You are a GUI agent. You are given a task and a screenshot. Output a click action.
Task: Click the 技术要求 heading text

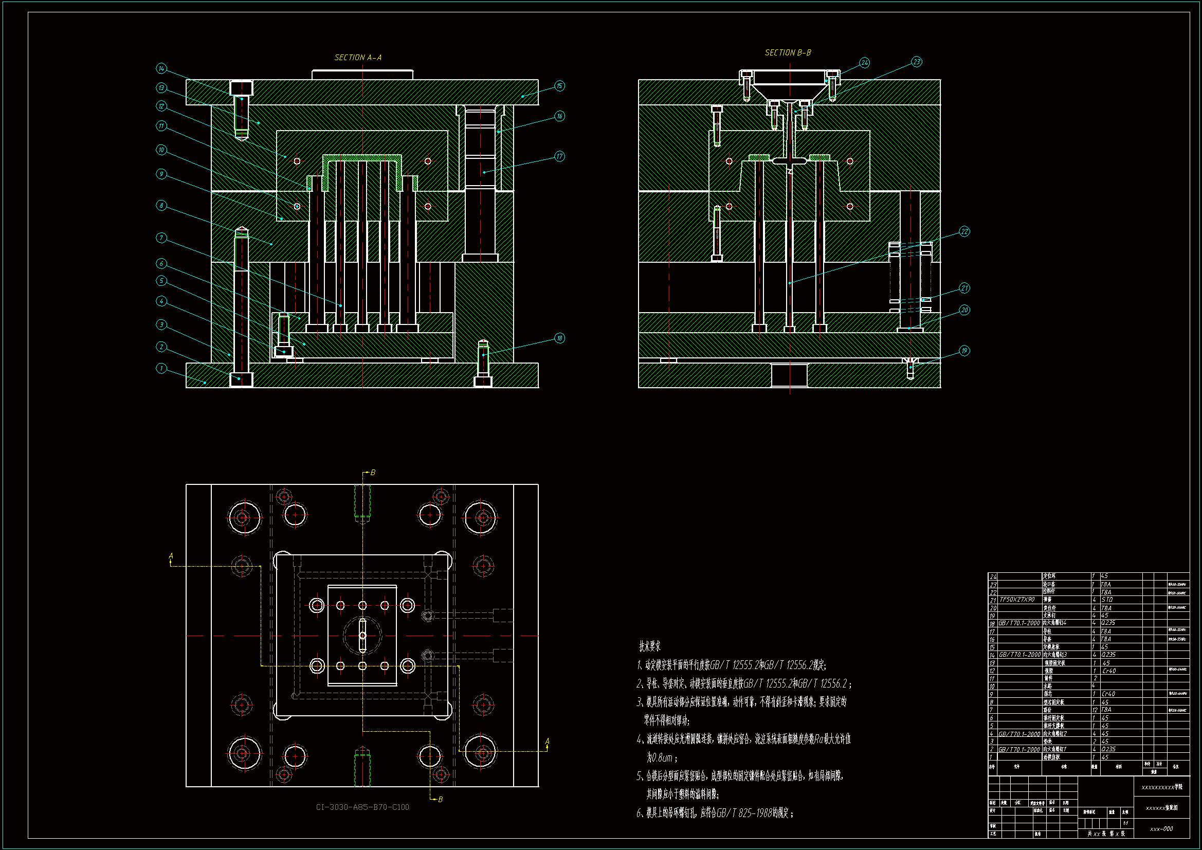tap(650, 647)
